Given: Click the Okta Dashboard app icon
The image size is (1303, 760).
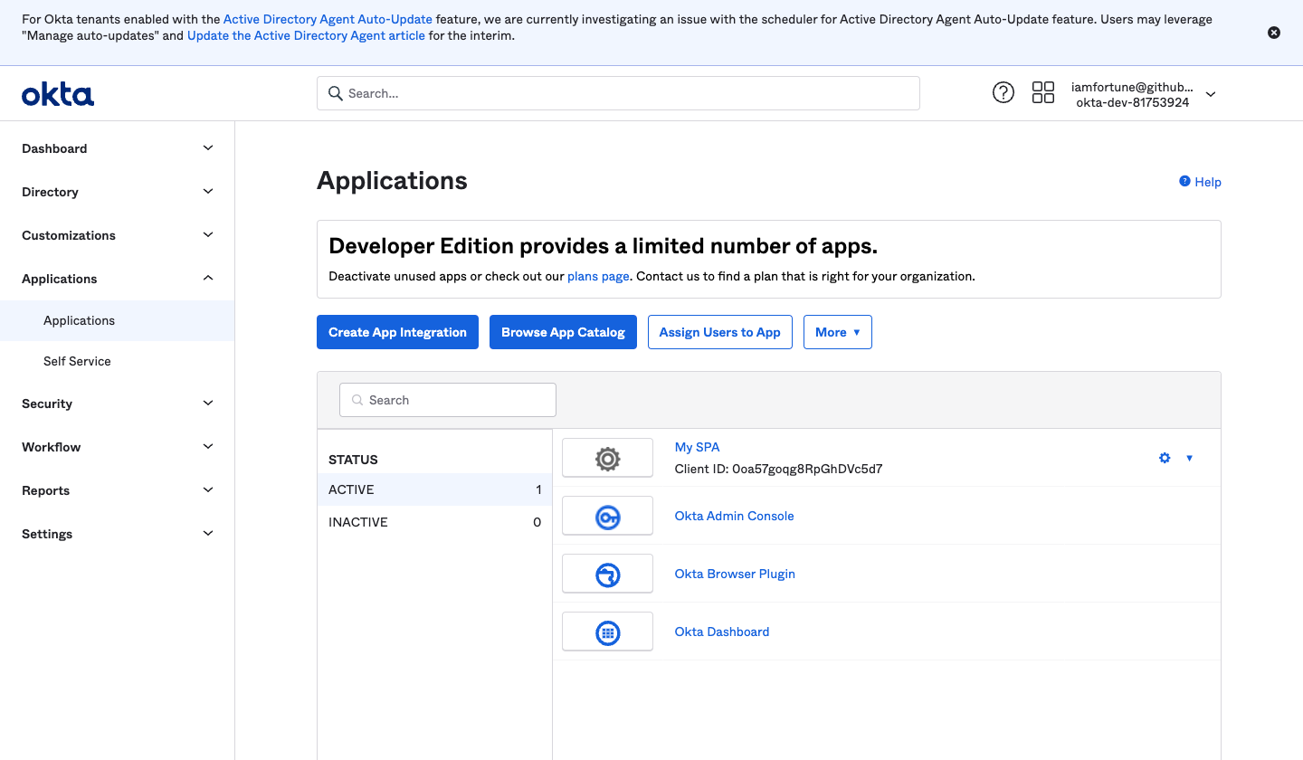Looking at the screenshot, I should [x=607, y=631].
